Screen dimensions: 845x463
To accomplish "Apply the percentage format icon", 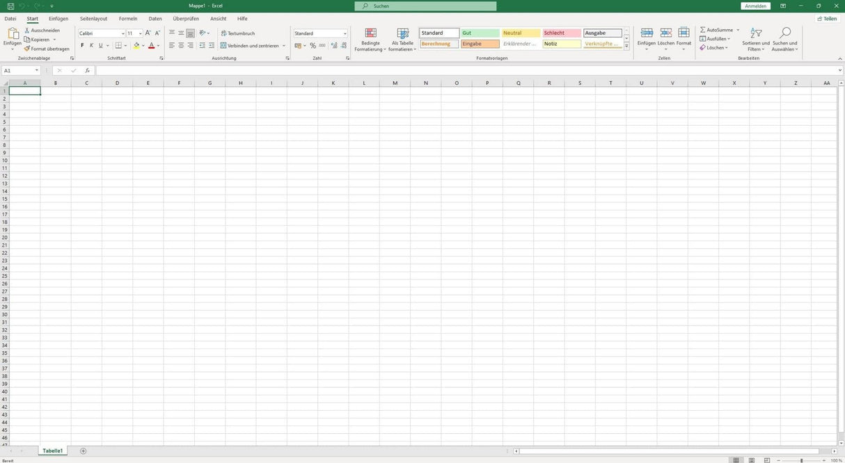I will (x=313, y=45).
